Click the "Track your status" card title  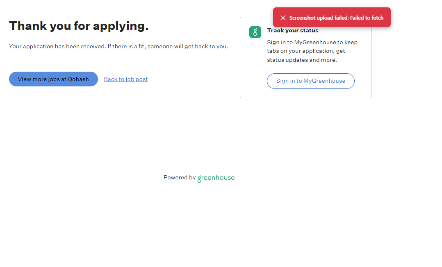[x=293, y=30]
